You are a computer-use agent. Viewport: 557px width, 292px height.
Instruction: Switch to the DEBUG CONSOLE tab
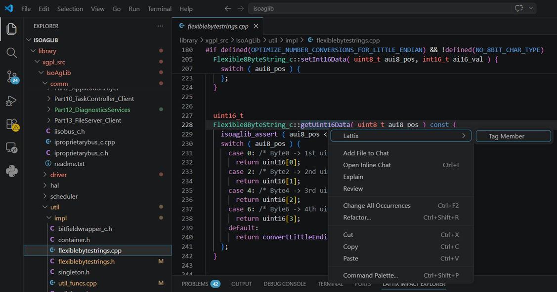click(x=285, y=284)
